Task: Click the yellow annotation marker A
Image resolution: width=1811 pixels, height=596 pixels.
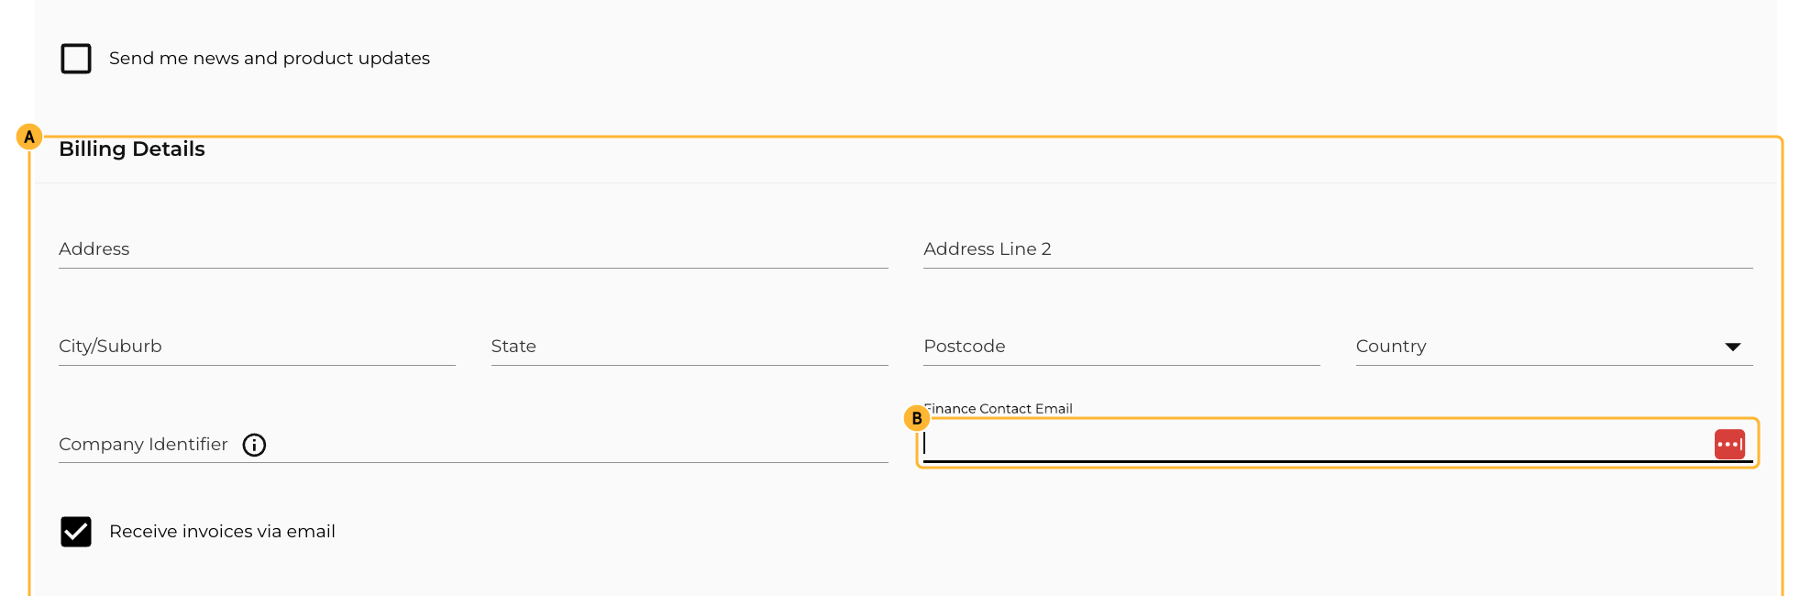Action: point(29,138)
